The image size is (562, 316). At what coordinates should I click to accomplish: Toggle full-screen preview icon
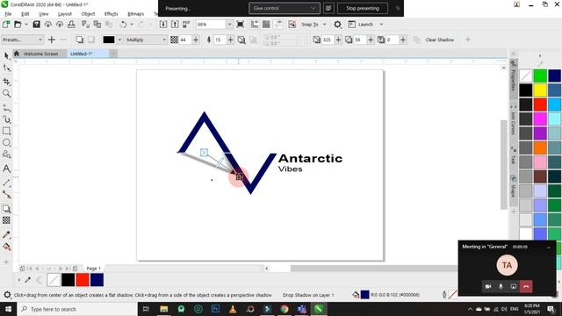pos(240,25)
